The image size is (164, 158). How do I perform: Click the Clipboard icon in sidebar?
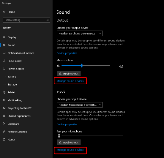4,124
